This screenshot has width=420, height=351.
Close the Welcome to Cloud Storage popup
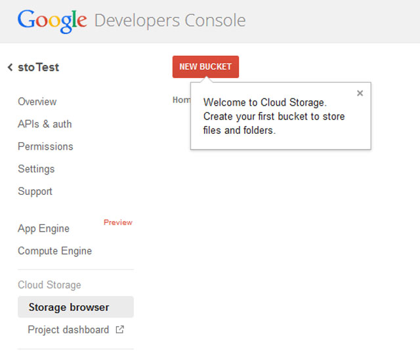[x=360, y=93]
